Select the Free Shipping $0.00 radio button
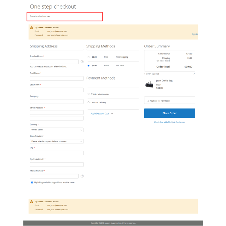The width and height of the screenshot is (226, 226). (89, 57)
